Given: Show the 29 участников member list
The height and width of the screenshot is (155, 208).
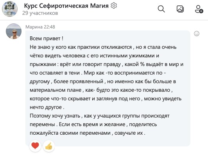Looking at the screenshot, I should click(40, 13).
